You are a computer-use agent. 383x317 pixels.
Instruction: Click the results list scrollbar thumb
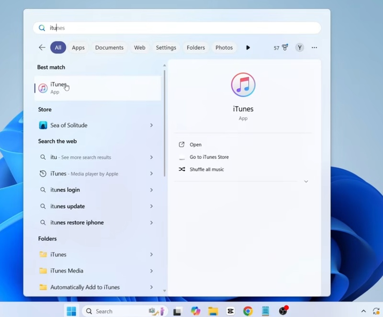pyautogui.click(x=165, y=124)
